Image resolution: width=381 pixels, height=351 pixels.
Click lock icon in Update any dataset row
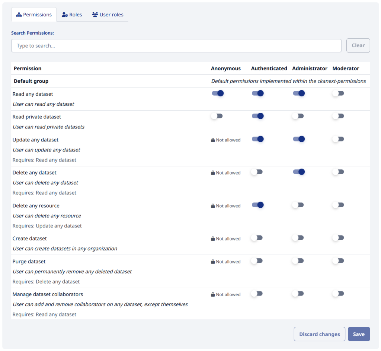213,140
